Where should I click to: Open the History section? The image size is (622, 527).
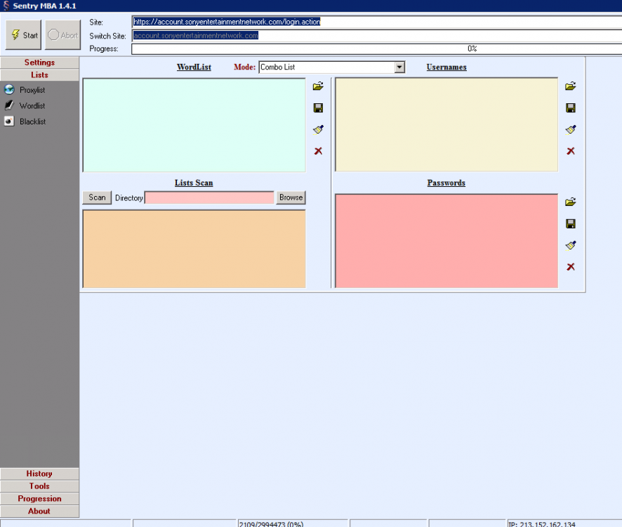click(x=40, y=474)
